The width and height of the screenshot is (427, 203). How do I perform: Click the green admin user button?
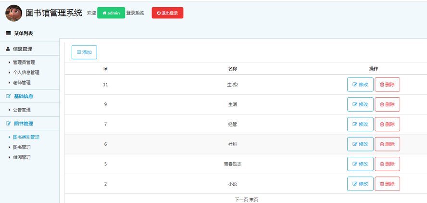pyautogui.click(x=111, y=13)
